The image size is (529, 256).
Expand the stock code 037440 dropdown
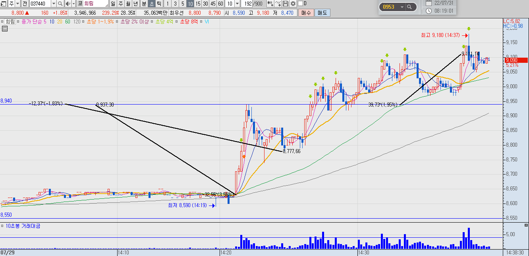point(54,4)
